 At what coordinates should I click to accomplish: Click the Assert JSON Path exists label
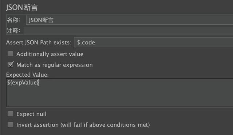[39, 43]
